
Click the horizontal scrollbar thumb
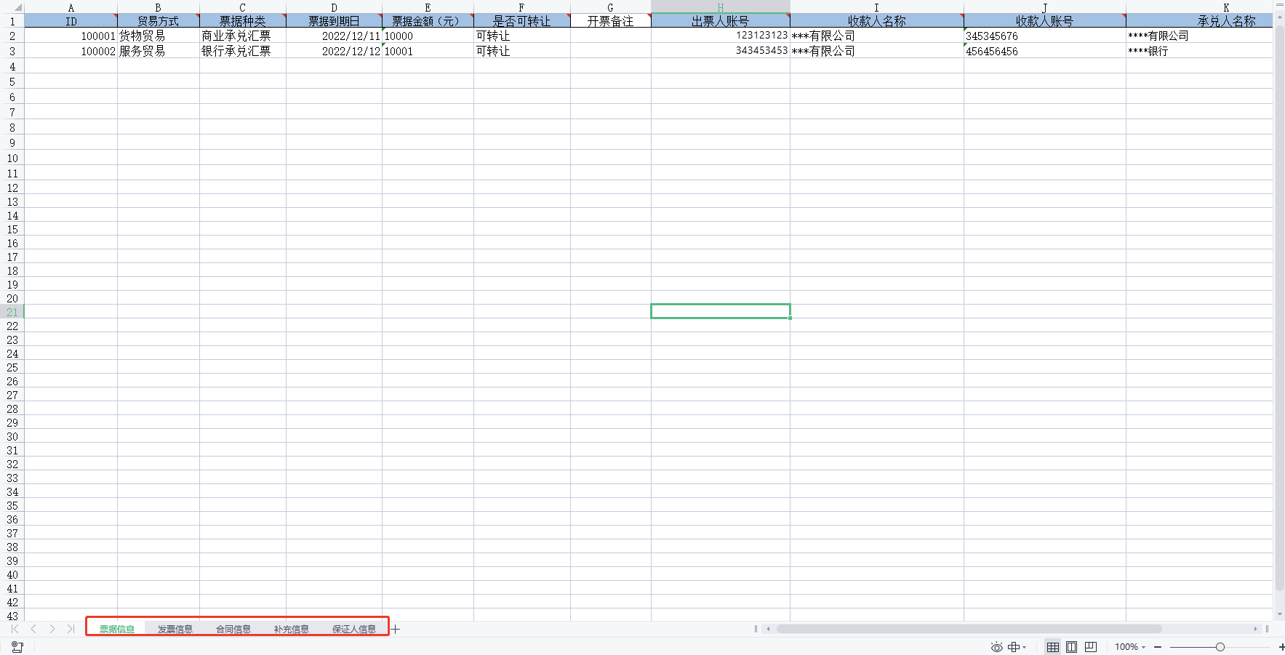click(x=969, y=629)
